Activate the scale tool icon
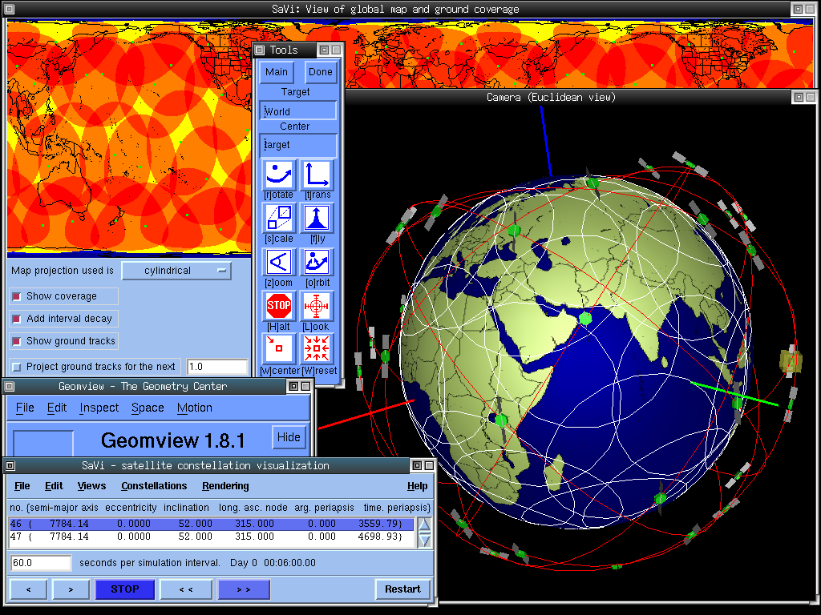Screen dimensions: 821x615 (x=280, y=219)
